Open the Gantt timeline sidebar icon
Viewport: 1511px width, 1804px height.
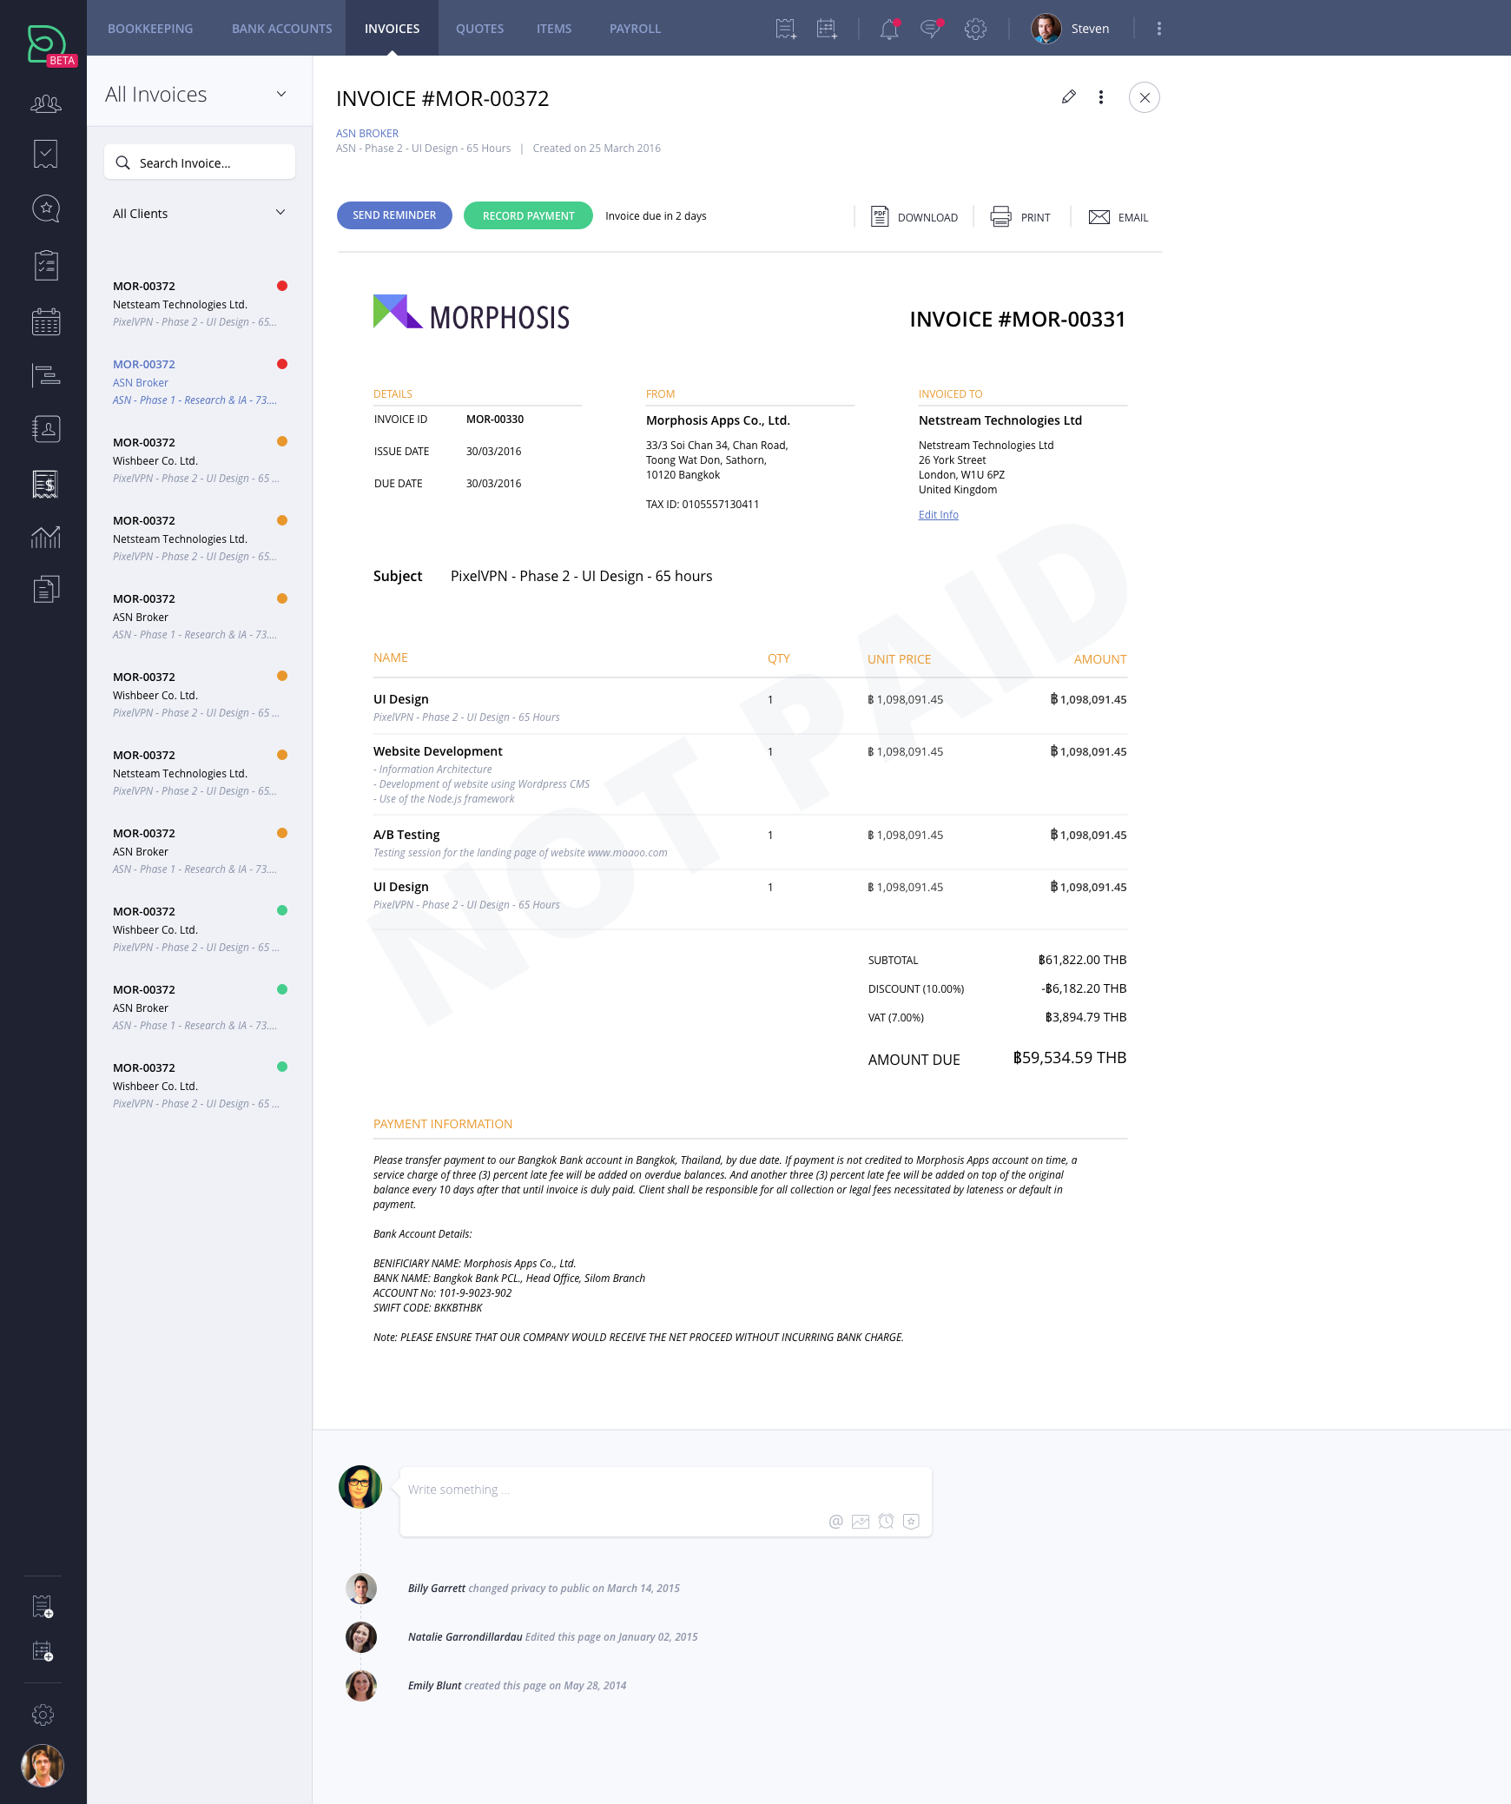point(46,375)
